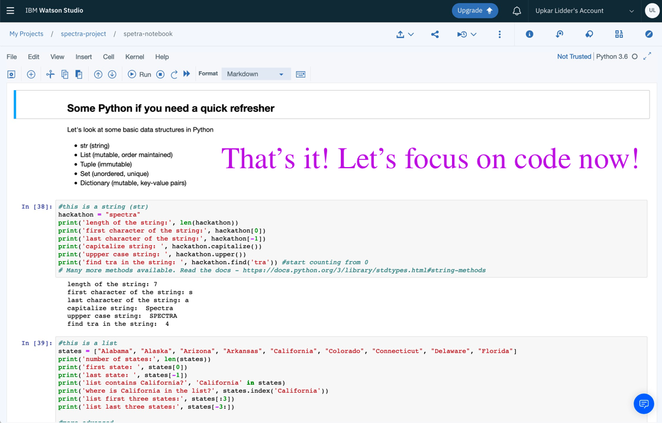
Task: Click the 'find tra in the string: 4' output
Action: [x=118, y=324]
